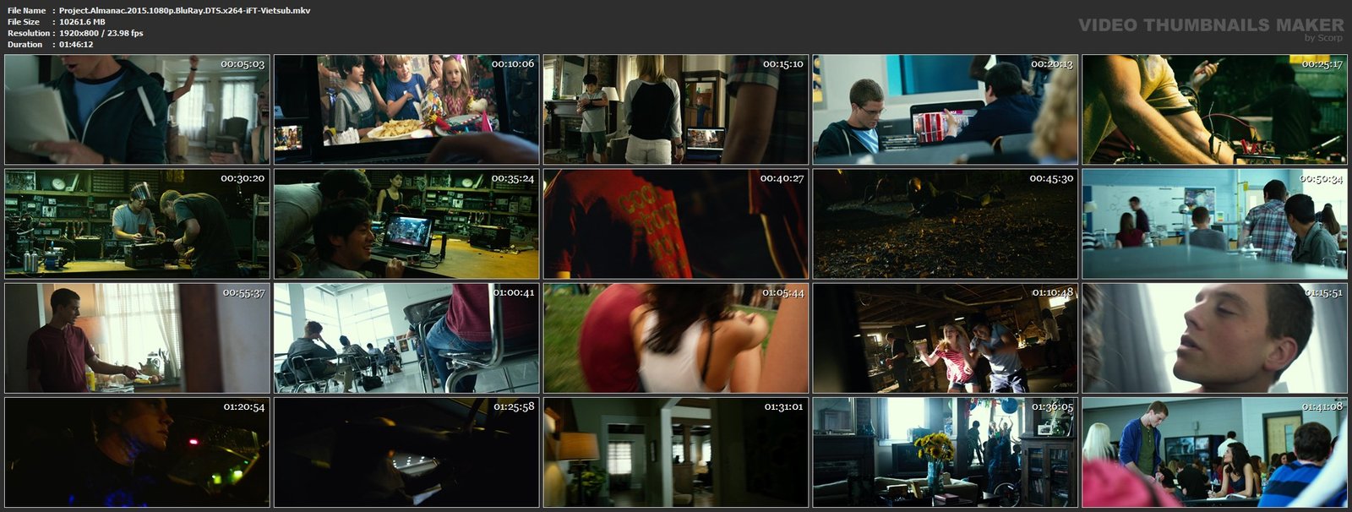Select the frame at 00:15:10
Image resolution: width=1352 pixels, height=512 pixels.
[x=676, y=110]
